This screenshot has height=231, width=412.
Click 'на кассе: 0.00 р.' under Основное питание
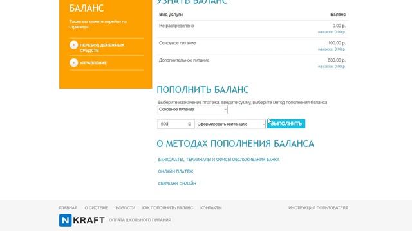pyautogui.click(x=332, y=49)
